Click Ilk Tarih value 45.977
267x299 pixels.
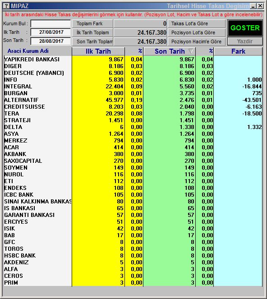[x=115, y=100]
